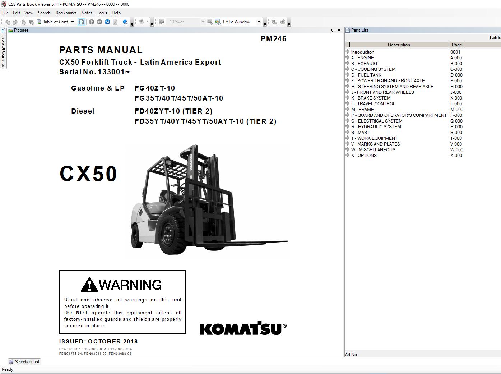
Task: Expand the Table Of Contents side panel
Action: (x=3, y=50)
